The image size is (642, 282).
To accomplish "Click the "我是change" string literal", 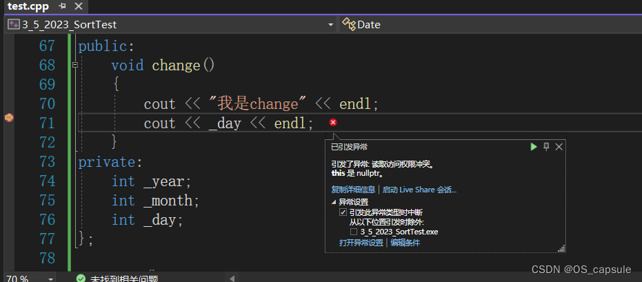I will (x=258, y=104).
